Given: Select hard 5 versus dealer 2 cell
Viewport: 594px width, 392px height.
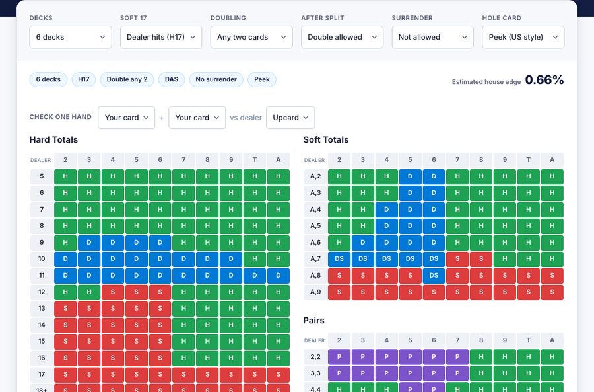Looking at the screenshot, I should tap(65, 176).
